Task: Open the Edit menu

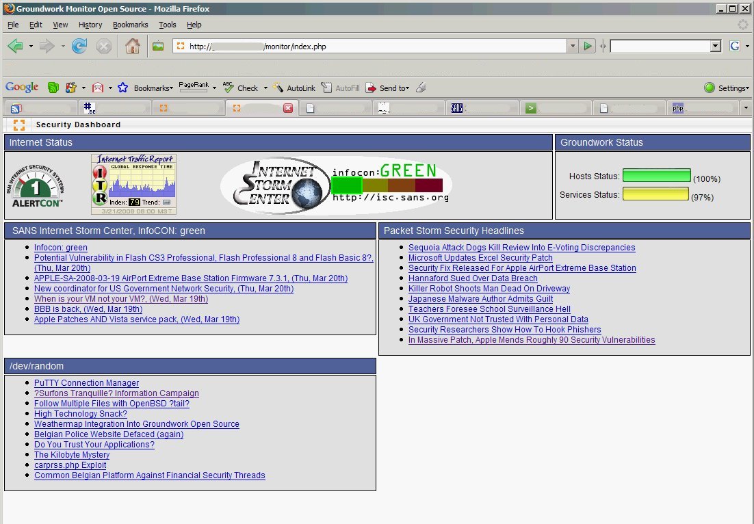Action: coord(36,25)
